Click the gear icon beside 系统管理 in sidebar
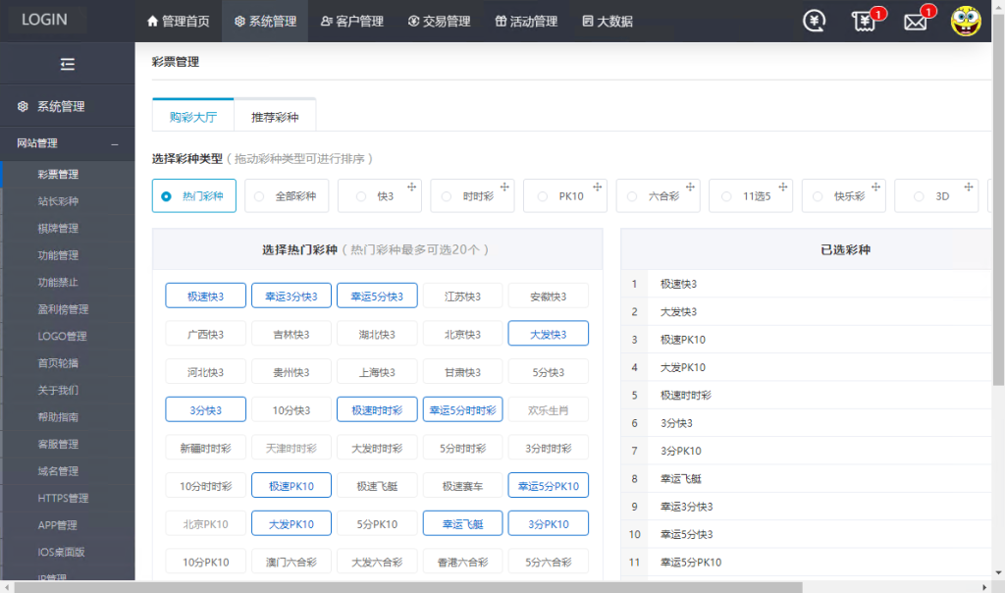The width and height of the screenshot is (1005, 593). [23, 108]
